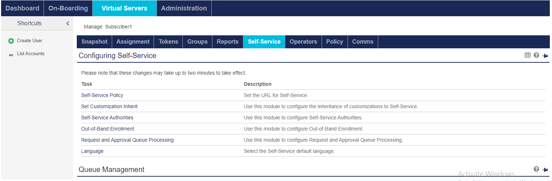Configure Out-of-Band Enrollment task
The height and width of the screenshot is (181, 552).
107,129
